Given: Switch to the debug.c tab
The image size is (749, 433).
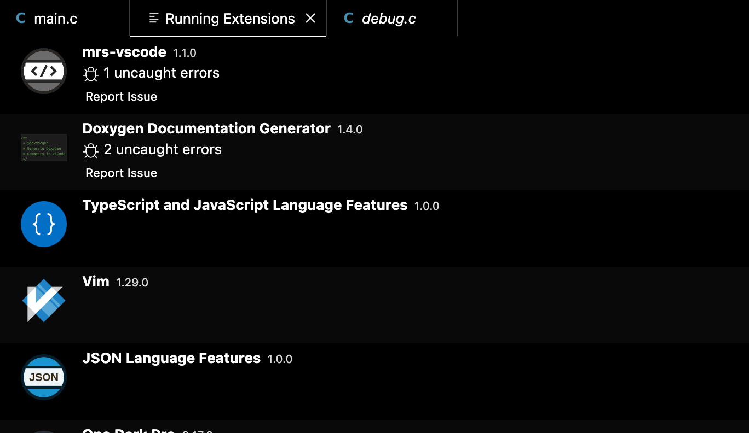Looking at the screenshot, I should (x=389, y=18).
